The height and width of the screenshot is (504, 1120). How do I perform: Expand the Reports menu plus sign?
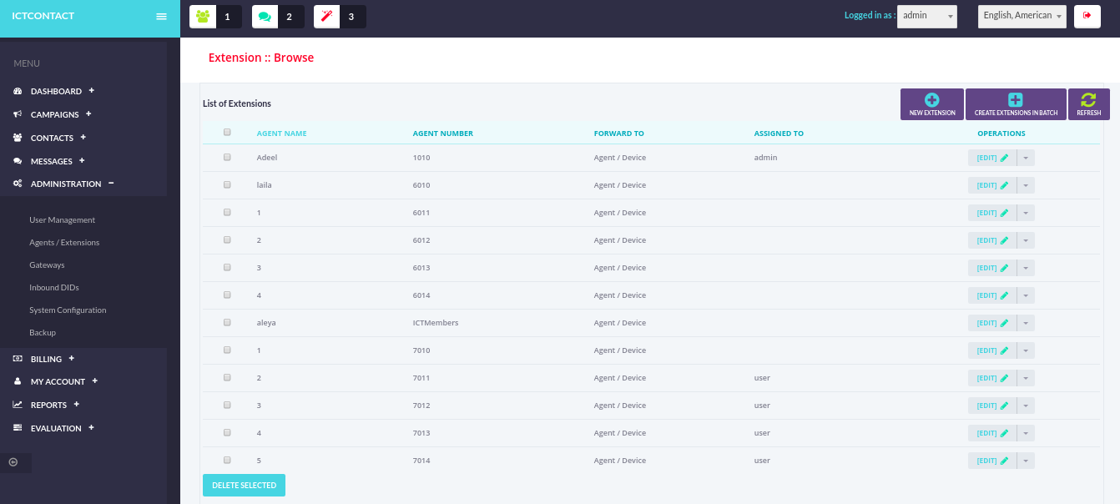coord(77,404)
